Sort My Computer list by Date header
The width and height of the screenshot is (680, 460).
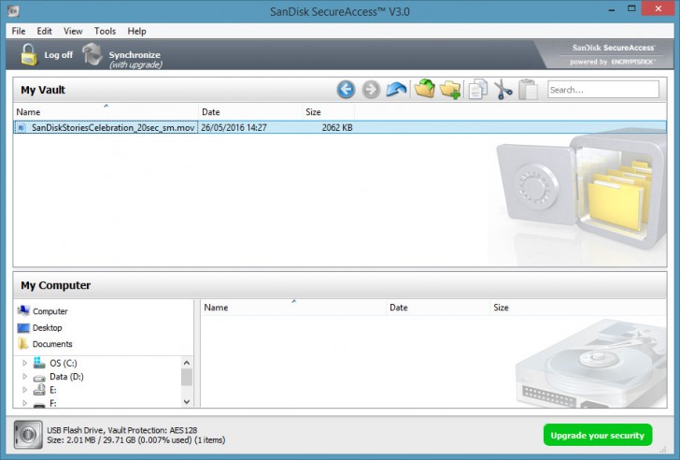[x=437, y=308]
